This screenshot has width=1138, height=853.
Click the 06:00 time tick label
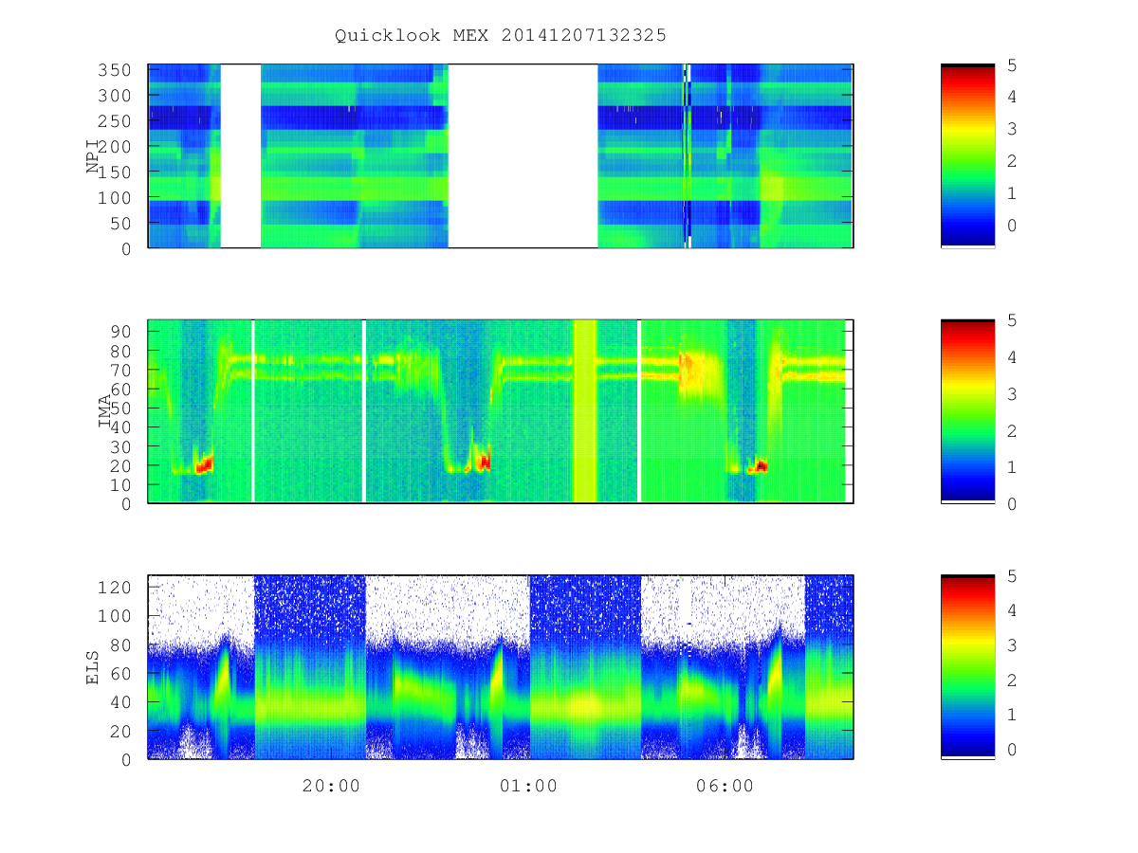click(x=725, y=786)
